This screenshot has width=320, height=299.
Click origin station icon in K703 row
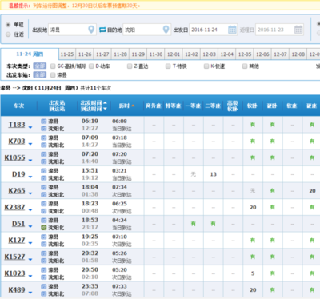click(x=44, y=138)
